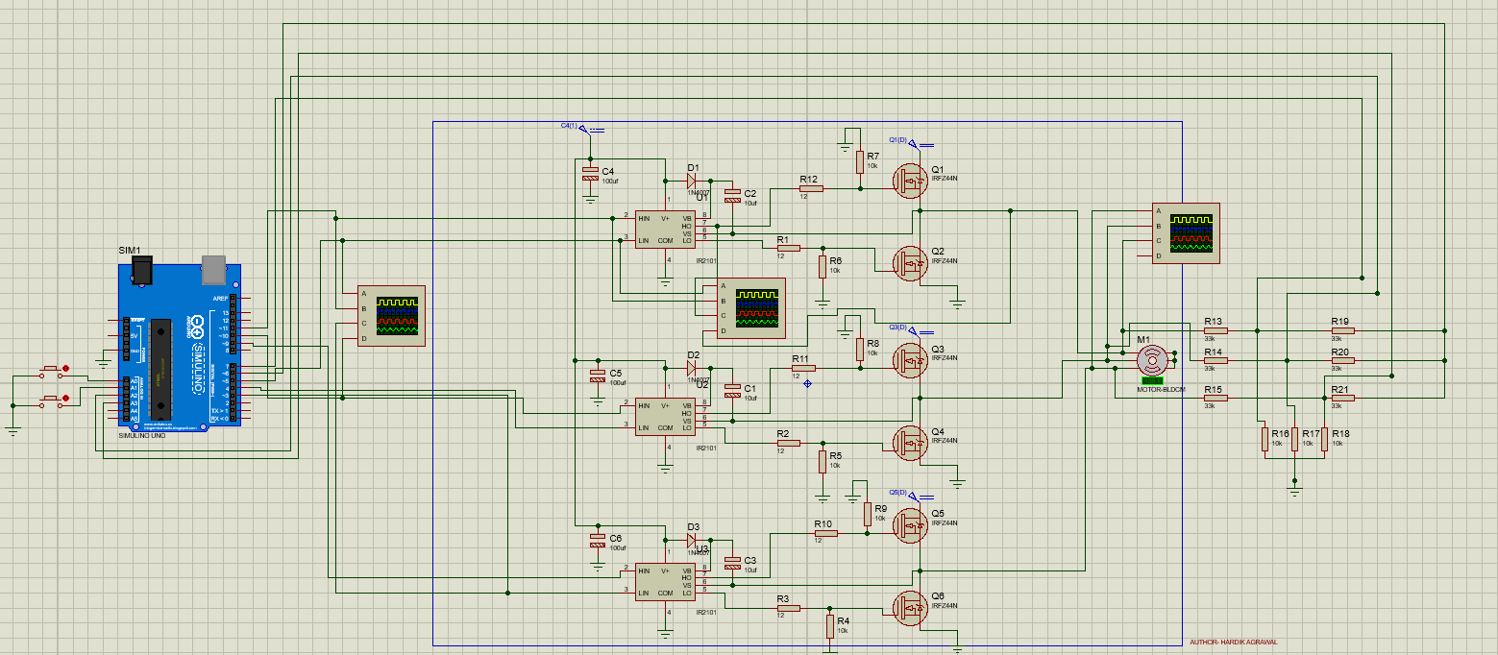Open oscilloscope above motor M1

[1186, 232]
